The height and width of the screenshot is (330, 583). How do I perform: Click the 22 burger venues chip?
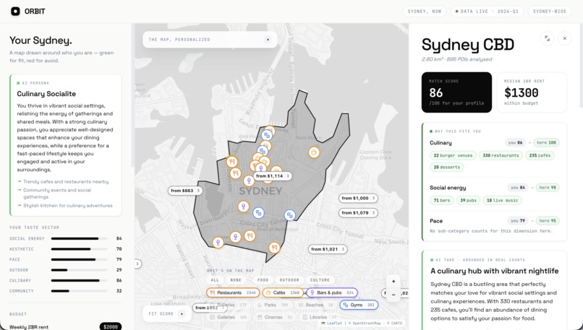[453, 155]
